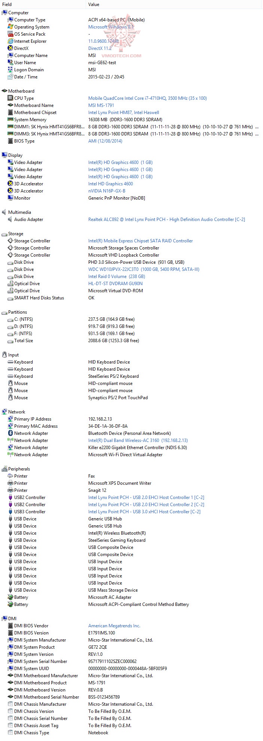This screenshot has height=741, width=263.
Task: Click the Date / Time row icon
Action: click(x=10, y=77)
